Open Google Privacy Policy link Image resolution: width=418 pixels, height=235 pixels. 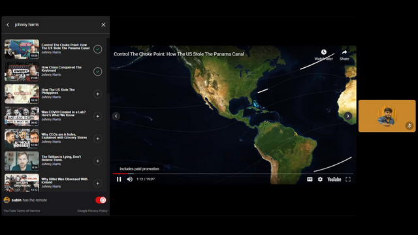[92, 211]
